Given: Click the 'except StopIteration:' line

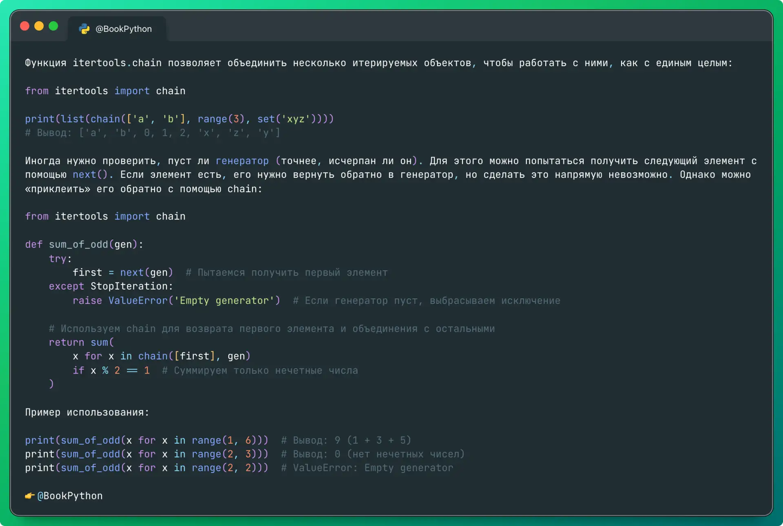Looking at the screenshot, I should [x=111, y=286].
